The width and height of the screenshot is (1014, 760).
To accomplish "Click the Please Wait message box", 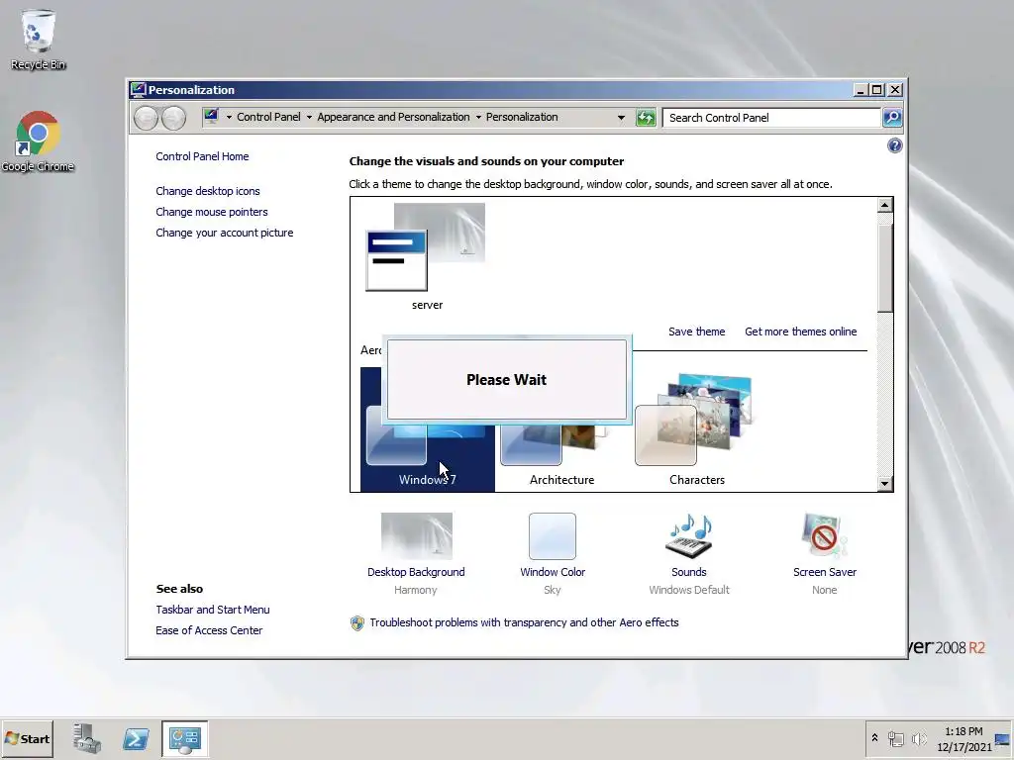I will pos(506,379).
